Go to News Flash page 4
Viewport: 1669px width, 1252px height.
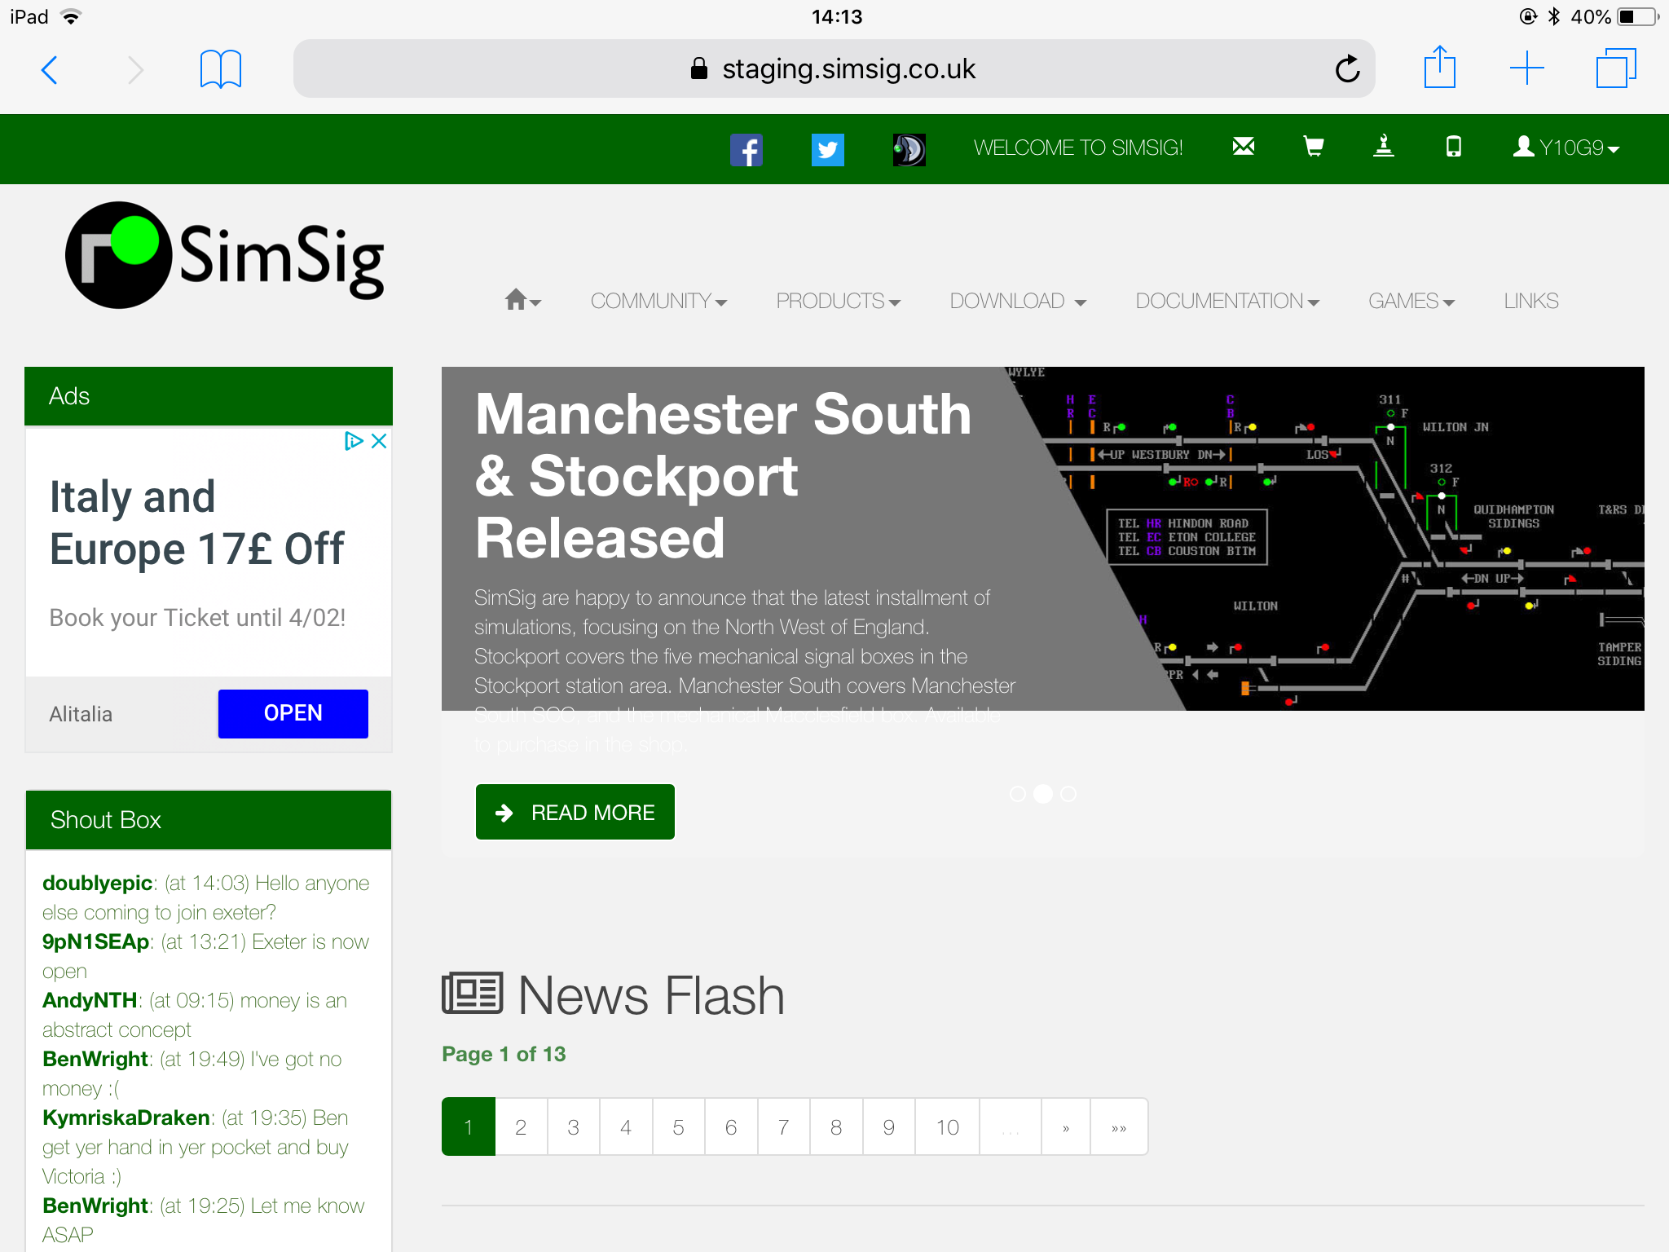(x=626, y=1126)
